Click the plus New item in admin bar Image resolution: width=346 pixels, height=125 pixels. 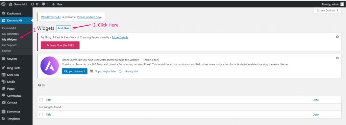coord(57,4)
